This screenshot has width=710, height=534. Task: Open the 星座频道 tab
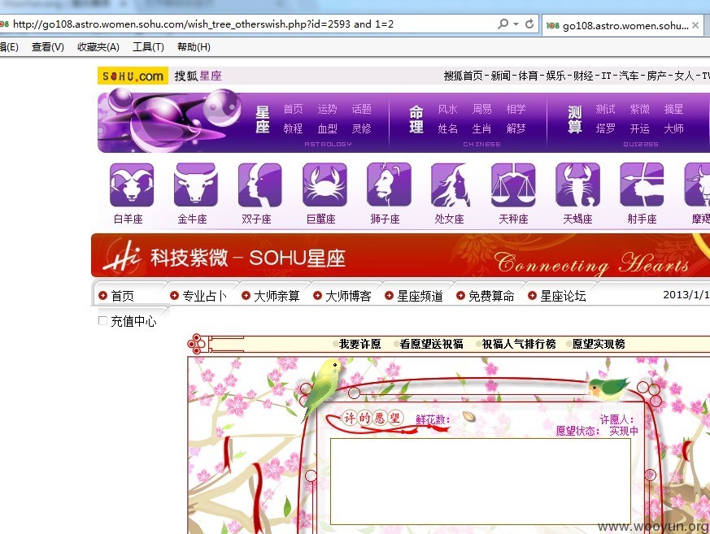[420, 296]
